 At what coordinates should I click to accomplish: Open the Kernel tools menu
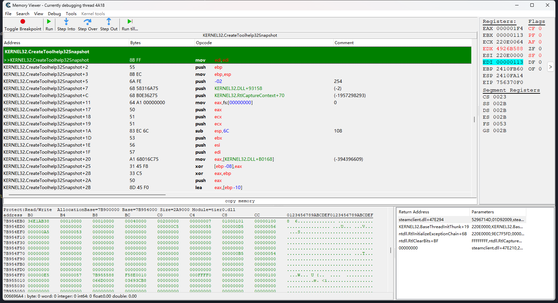click(x=93, y=14)
